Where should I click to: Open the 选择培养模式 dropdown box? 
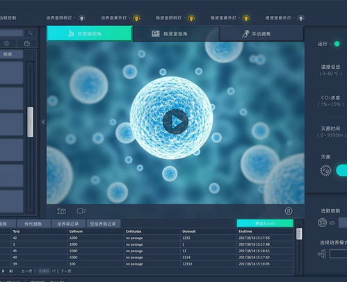click(338, 254)
